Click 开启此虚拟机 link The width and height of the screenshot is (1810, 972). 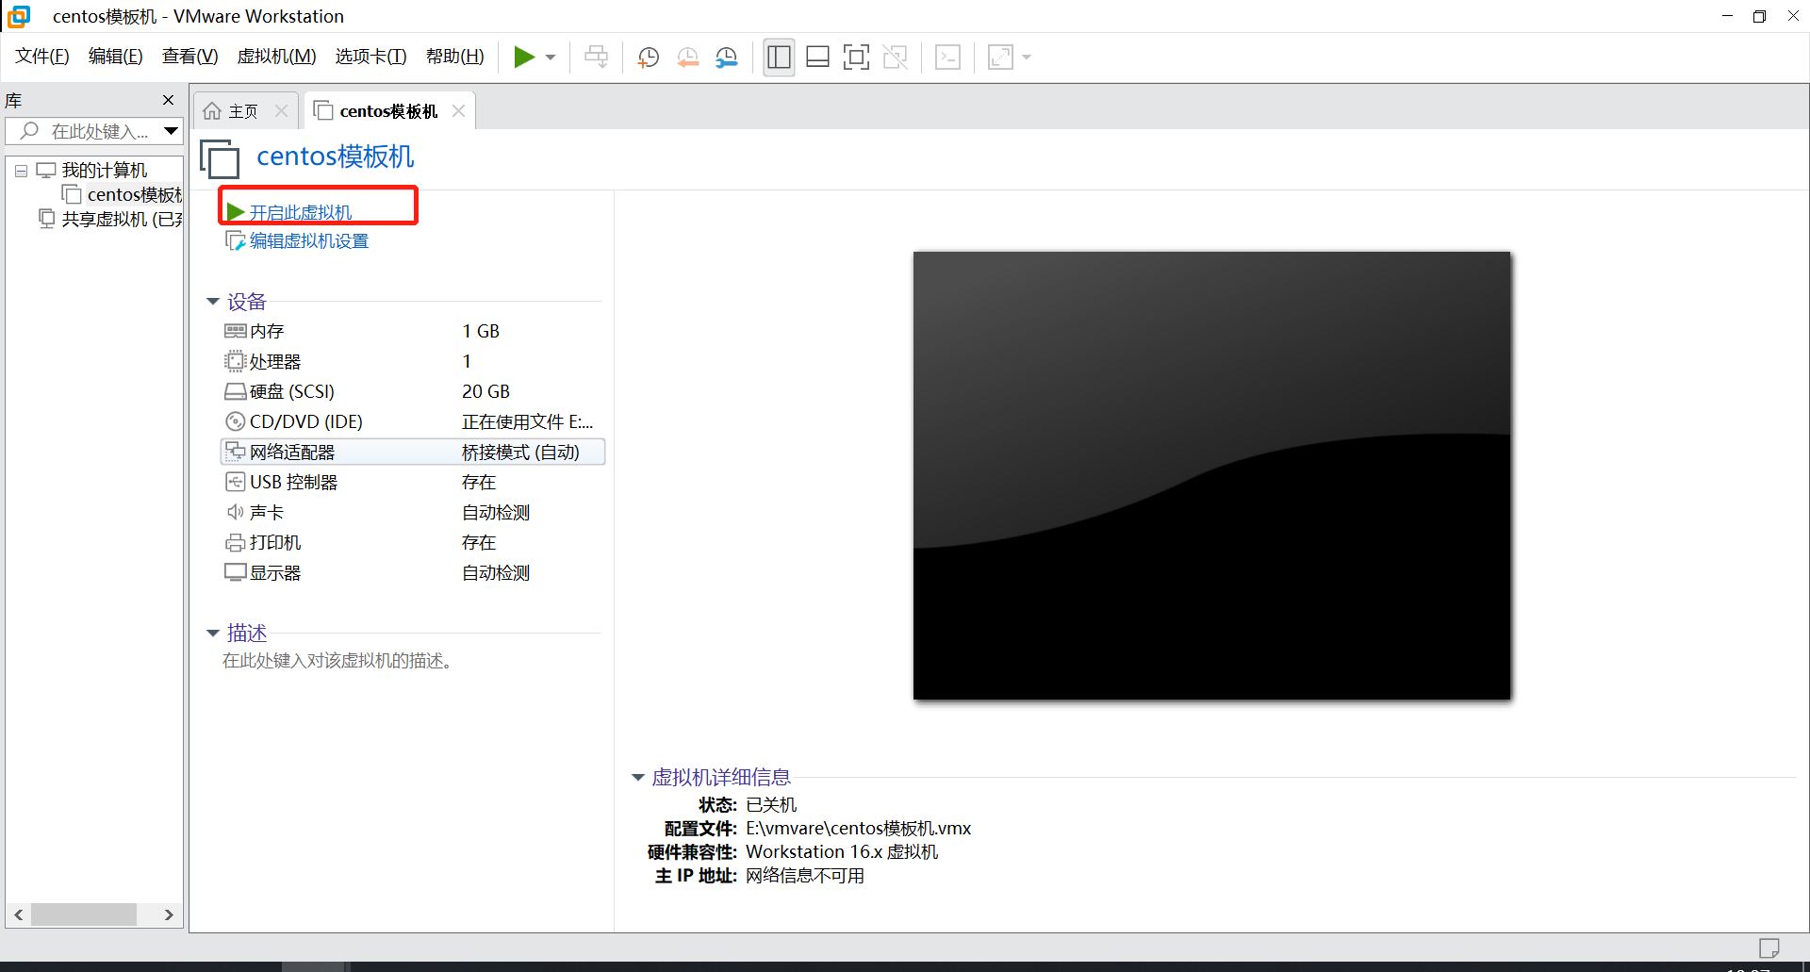pyautogui.click(x=300, y=212)
